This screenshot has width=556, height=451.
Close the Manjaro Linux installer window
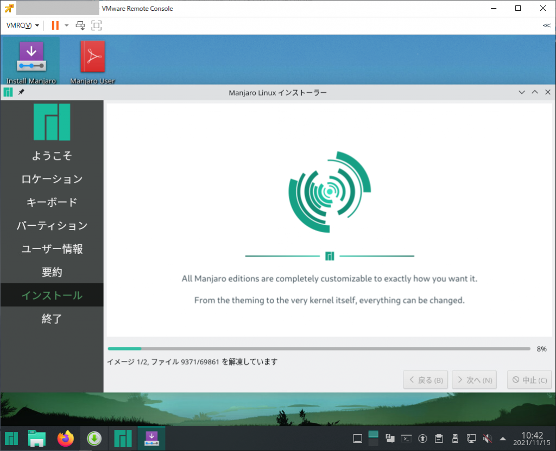[x=548, y=92]
